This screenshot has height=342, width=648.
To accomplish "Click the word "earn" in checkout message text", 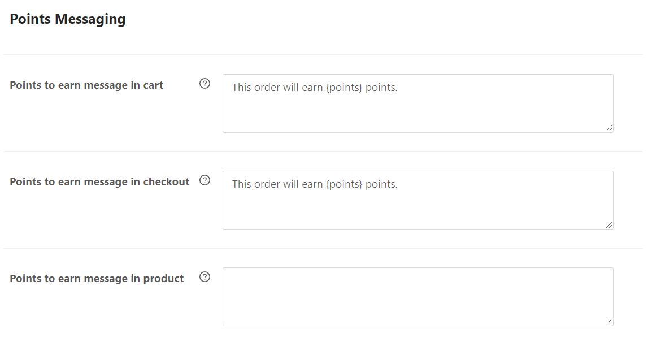I will pos(311,184).
